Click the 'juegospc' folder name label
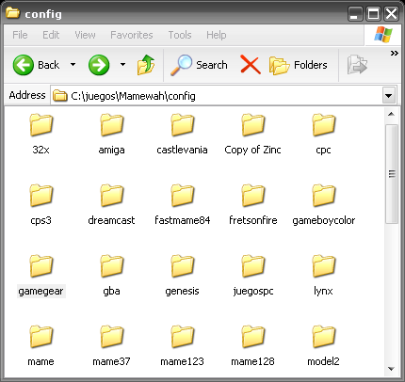405x382 pixels. (x=253, y=292)
